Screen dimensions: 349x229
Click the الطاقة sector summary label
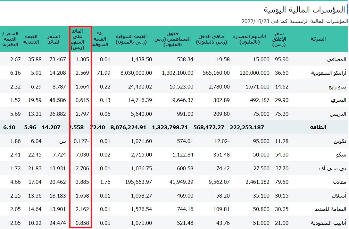(318, 127)
